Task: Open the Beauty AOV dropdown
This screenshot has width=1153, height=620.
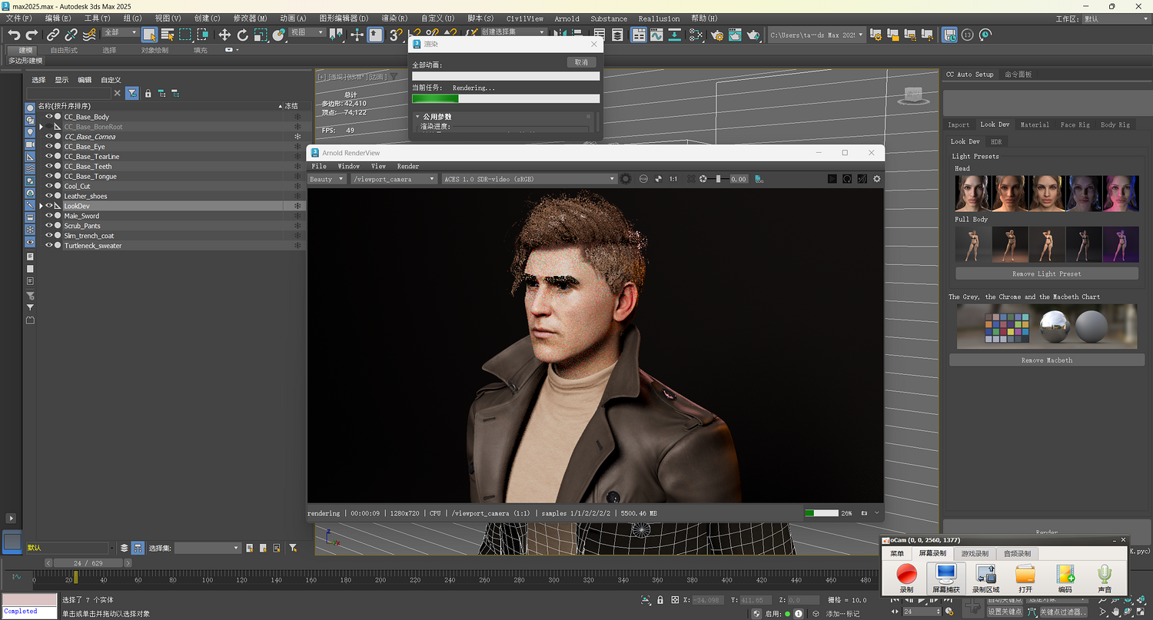Action: point(327,179)
